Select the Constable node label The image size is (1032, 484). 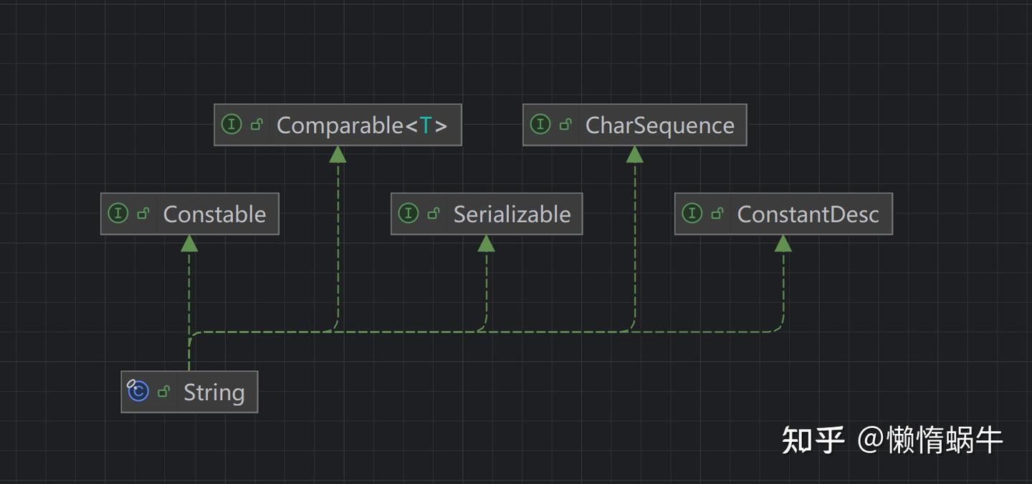214,214
